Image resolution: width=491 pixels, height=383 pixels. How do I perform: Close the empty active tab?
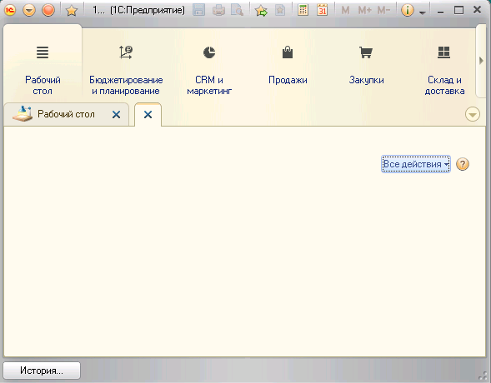point(148,115)
